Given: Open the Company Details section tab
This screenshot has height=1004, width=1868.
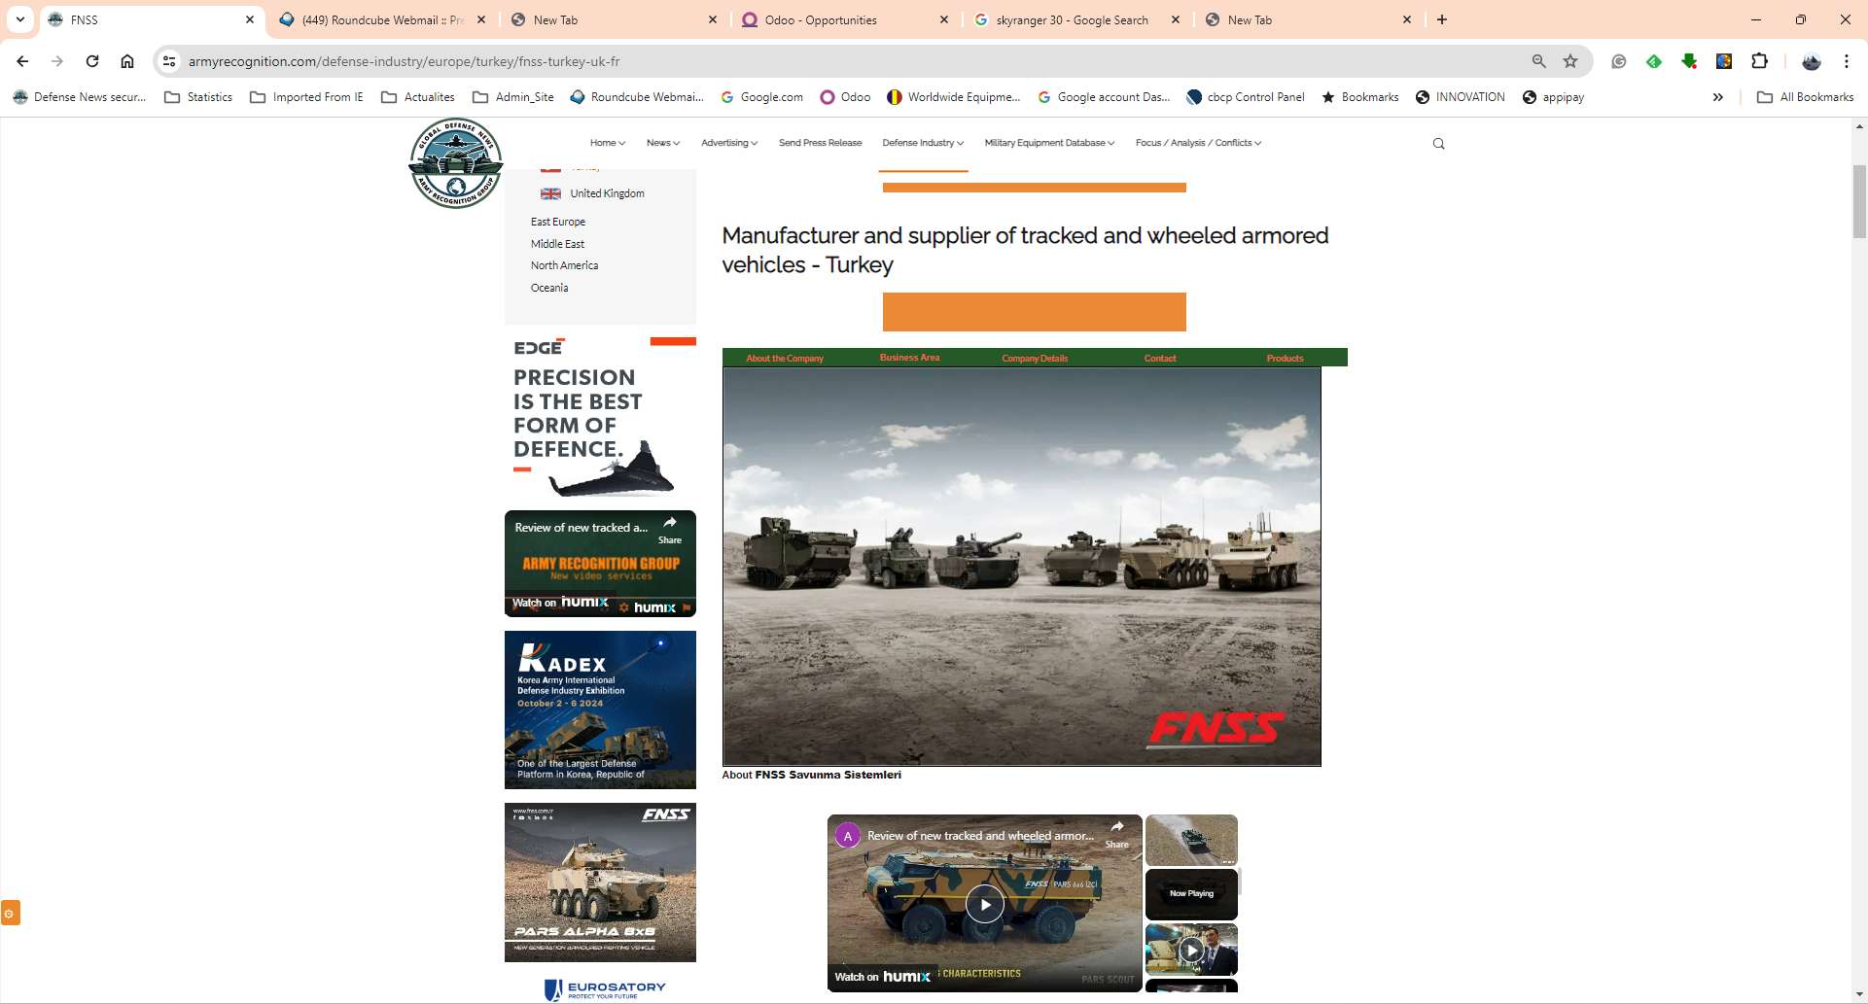Looking at the screenshot, I should (x=1034, y=359).
